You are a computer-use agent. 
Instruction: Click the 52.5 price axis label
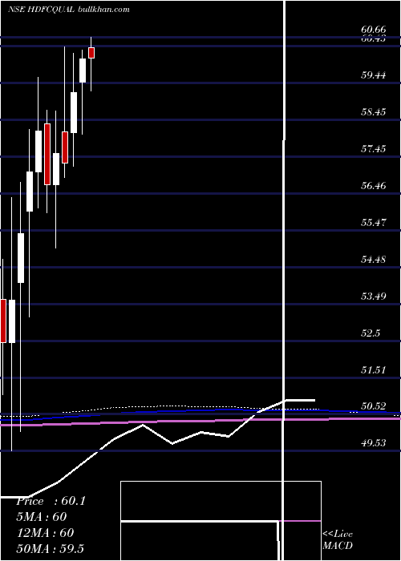pos(371,333)
